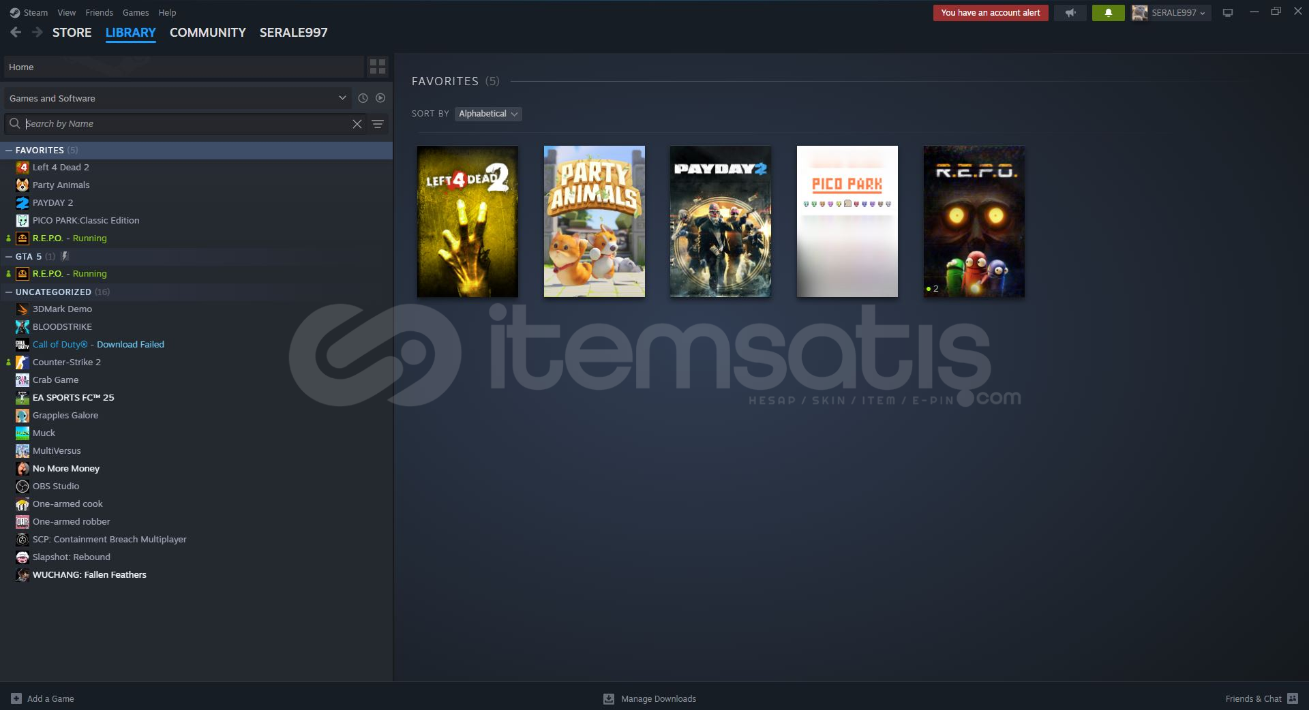Screen dimensions: 1309x710
Task: Click Add a Game text
Action: [50, 698]
